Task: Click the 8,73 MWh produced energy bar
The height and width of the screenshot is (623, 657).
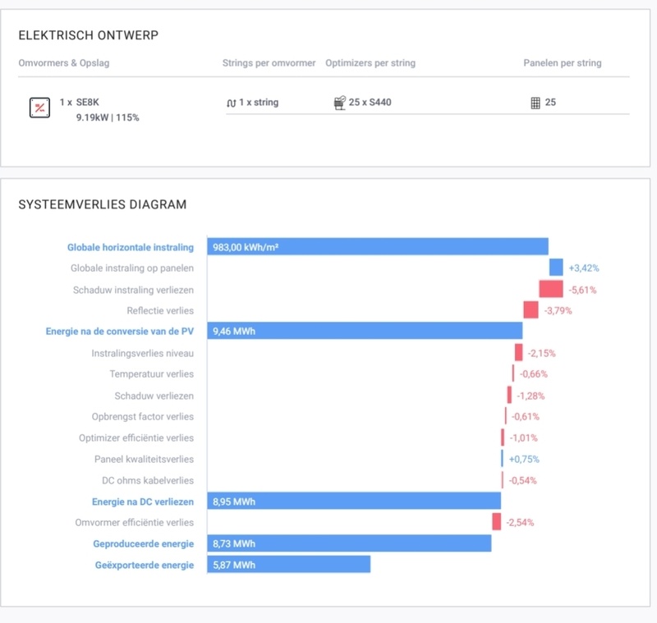Action: [x=348, y=543]
